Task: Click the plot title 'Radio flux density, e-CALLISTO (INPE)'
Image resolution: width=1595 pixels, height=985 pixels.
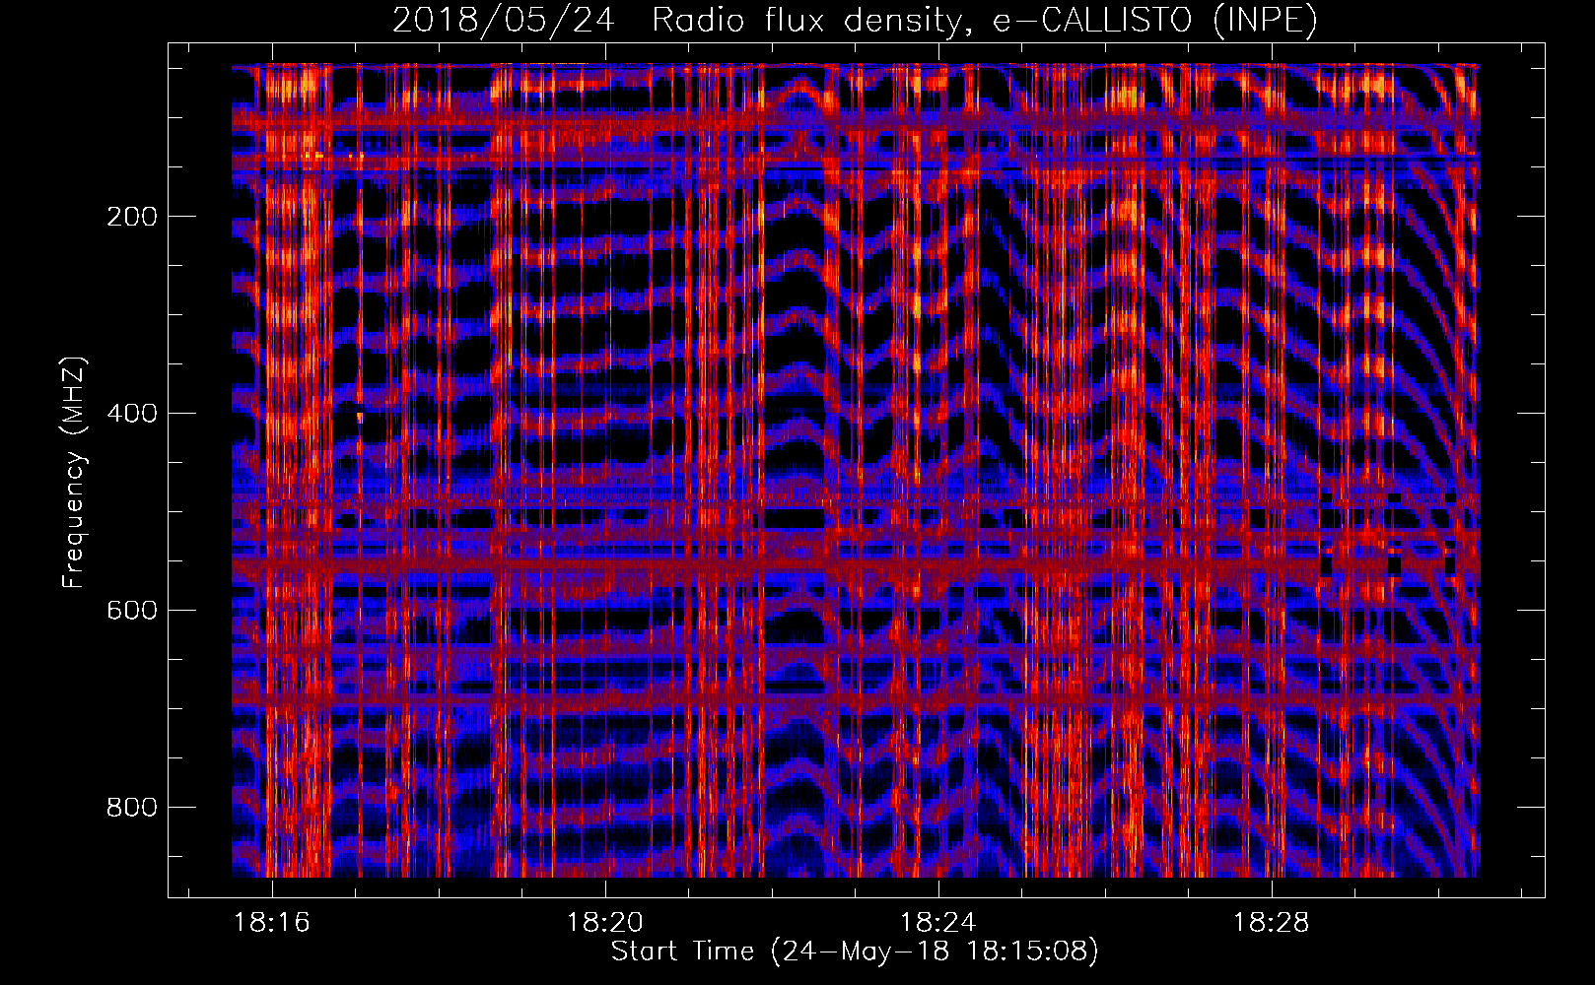Action: (984, 20)
